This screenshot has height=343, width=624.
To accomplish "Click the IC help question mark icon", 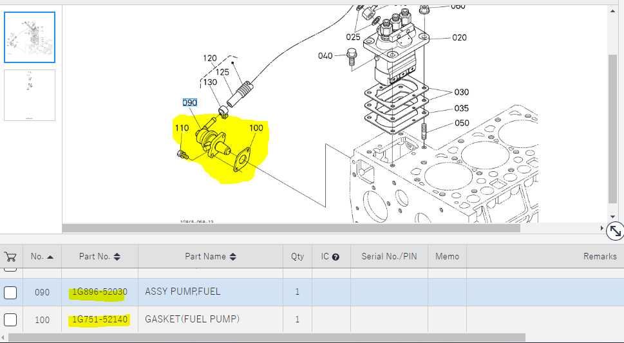I will (x=336, y=257).
